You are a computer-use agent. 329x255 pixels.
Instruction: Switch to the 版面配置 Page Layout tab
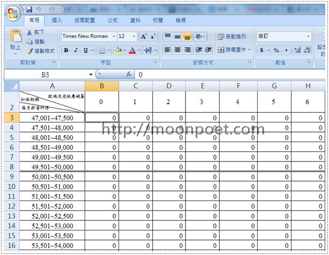[x=85, y=20]
